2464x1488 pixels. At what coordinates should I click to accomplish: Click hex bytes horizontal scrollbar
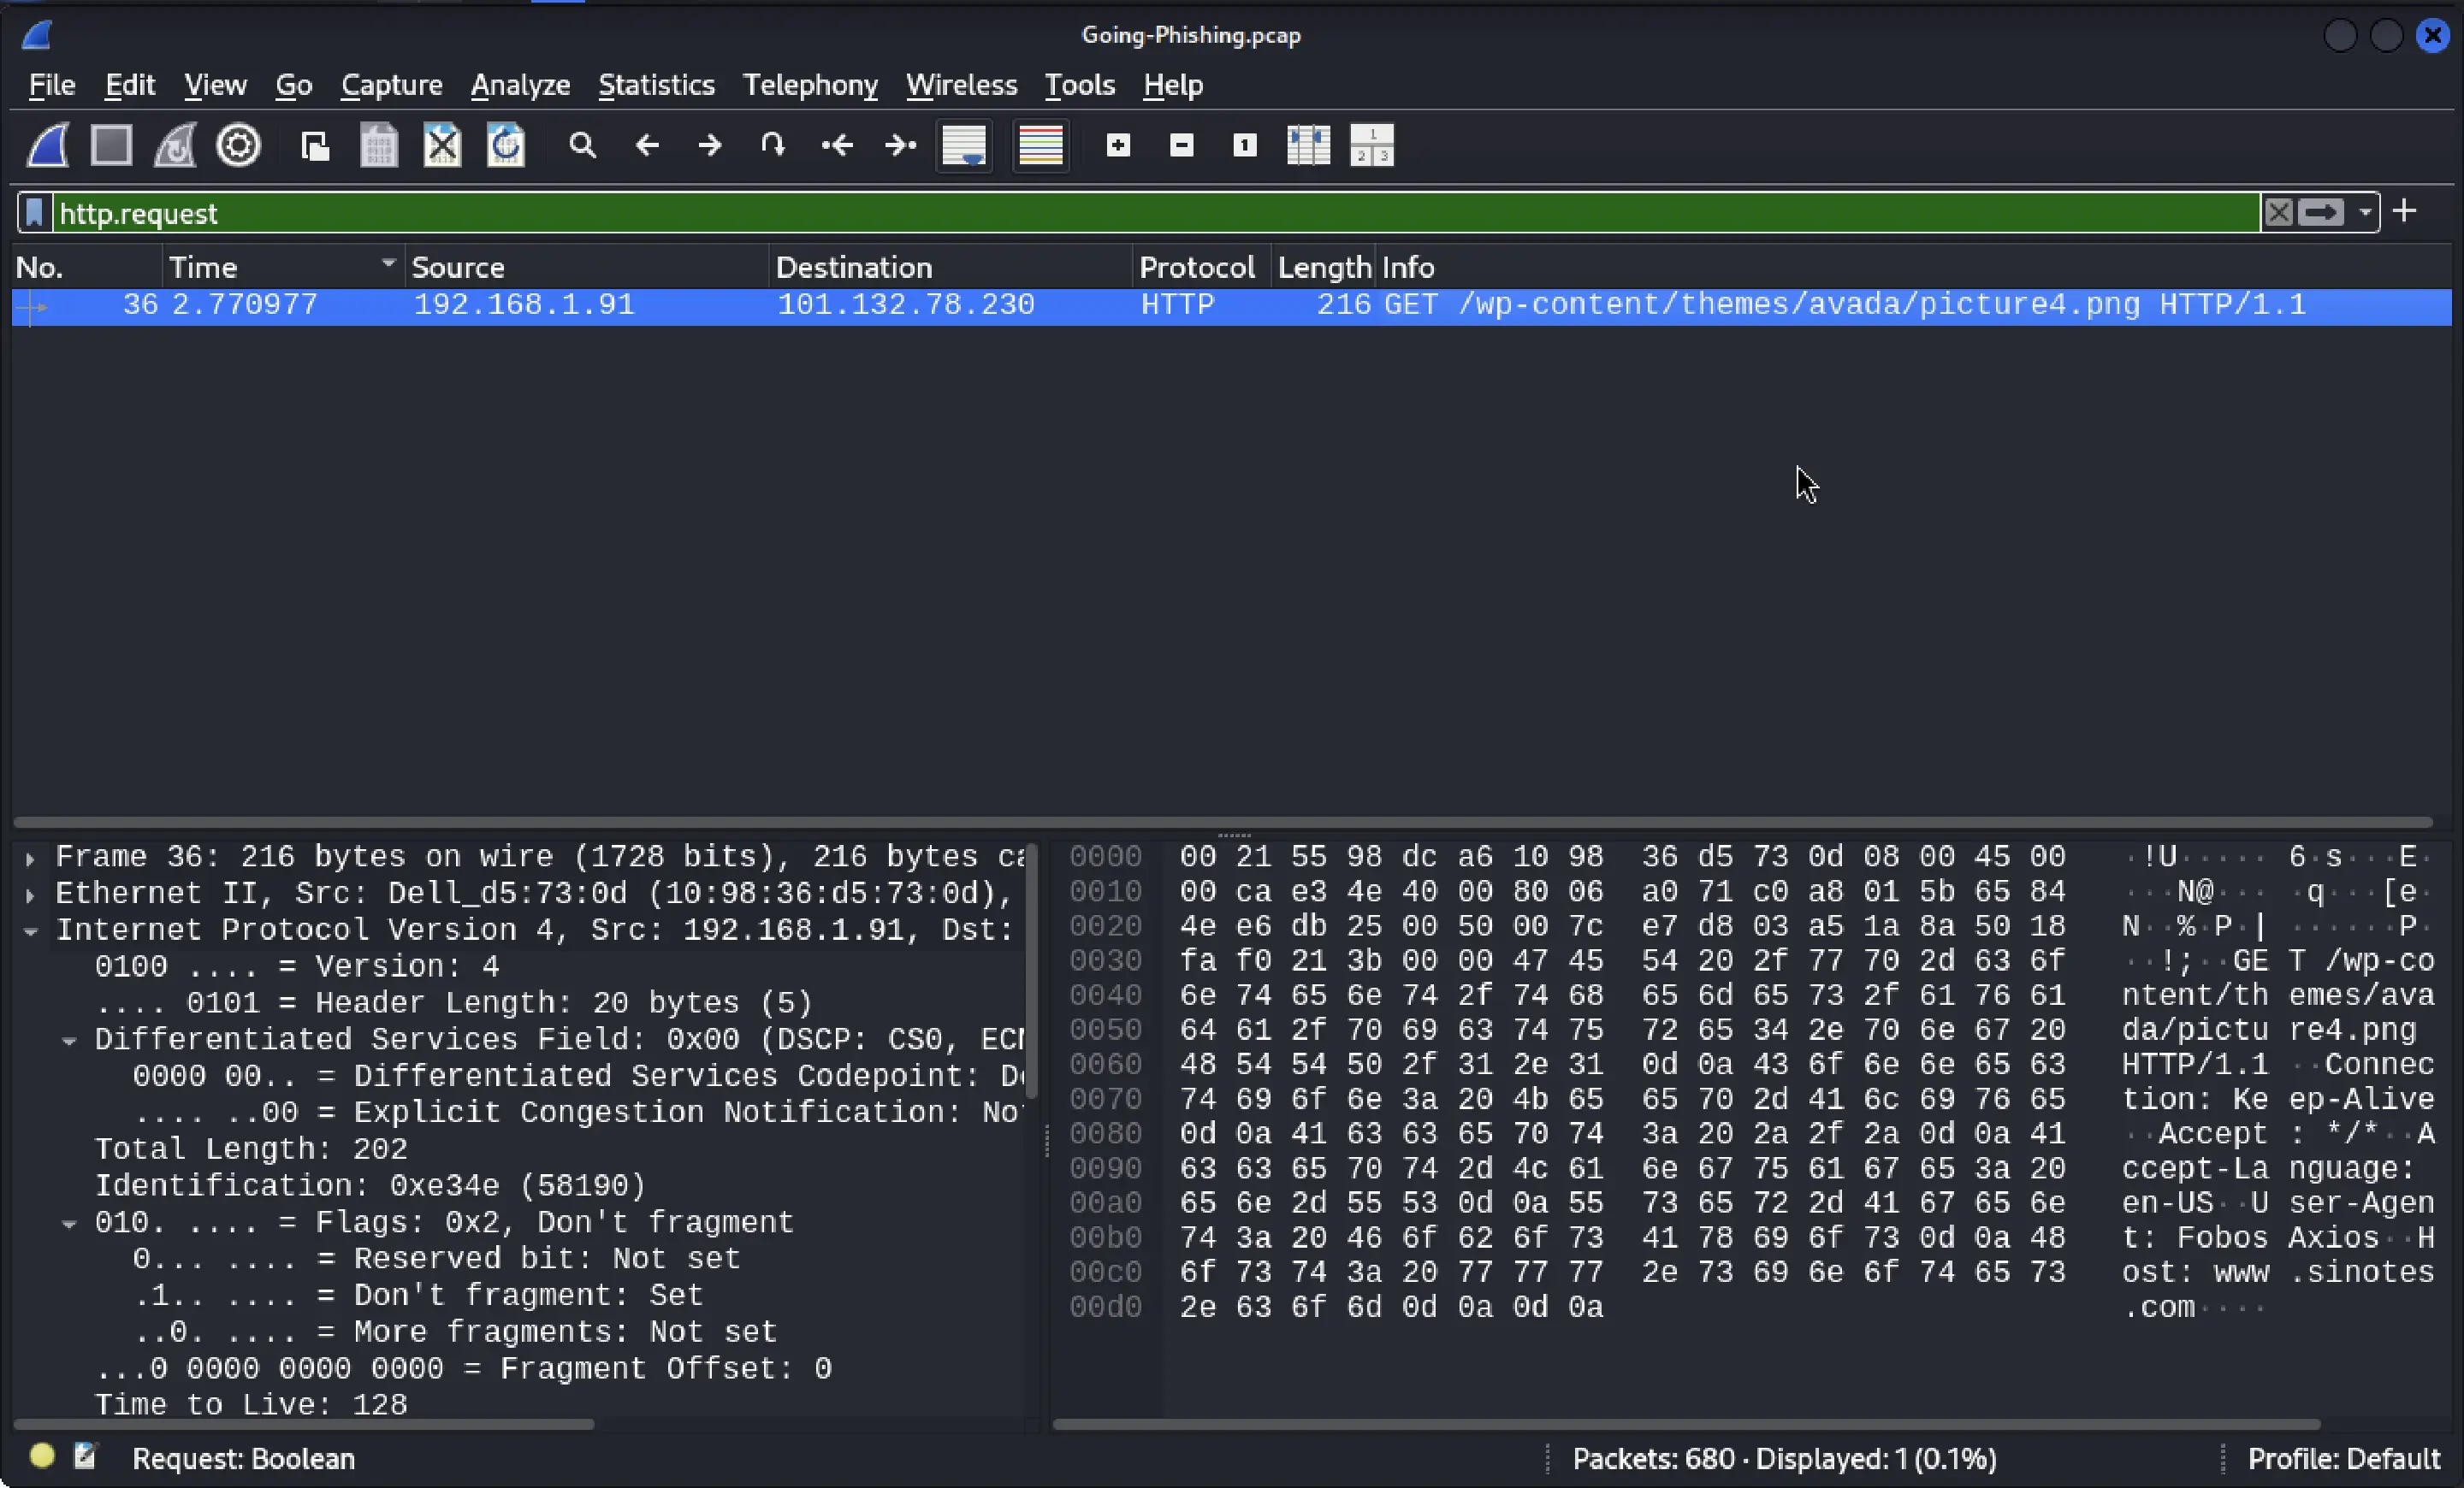[1686, 1424]
